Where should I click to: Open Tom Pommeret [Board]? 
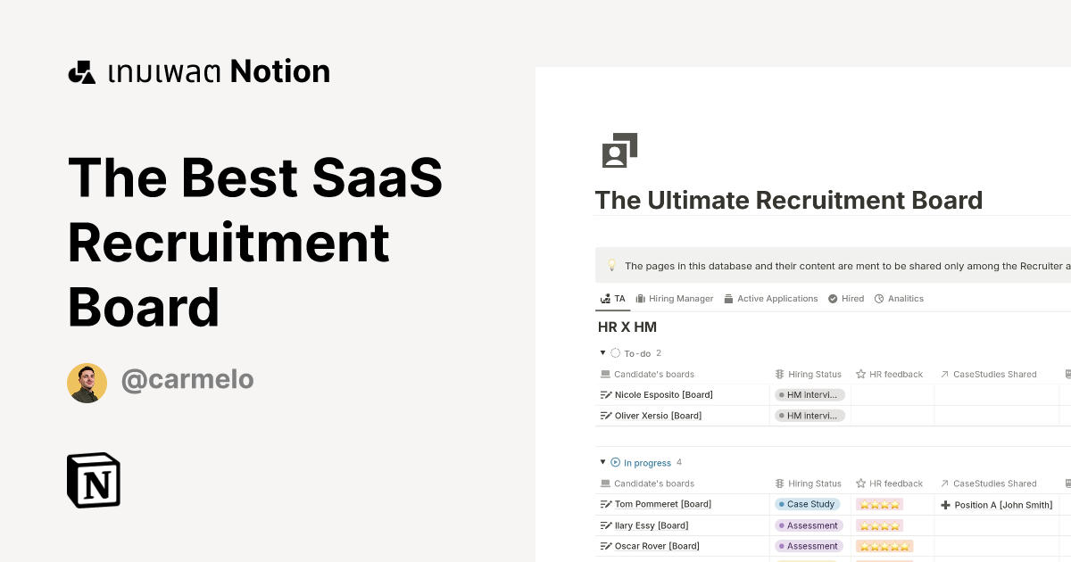[662, 504]
